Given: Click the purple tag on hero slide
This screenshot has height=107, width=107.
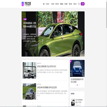Looking at the screenshot, I should pos(25,19).
